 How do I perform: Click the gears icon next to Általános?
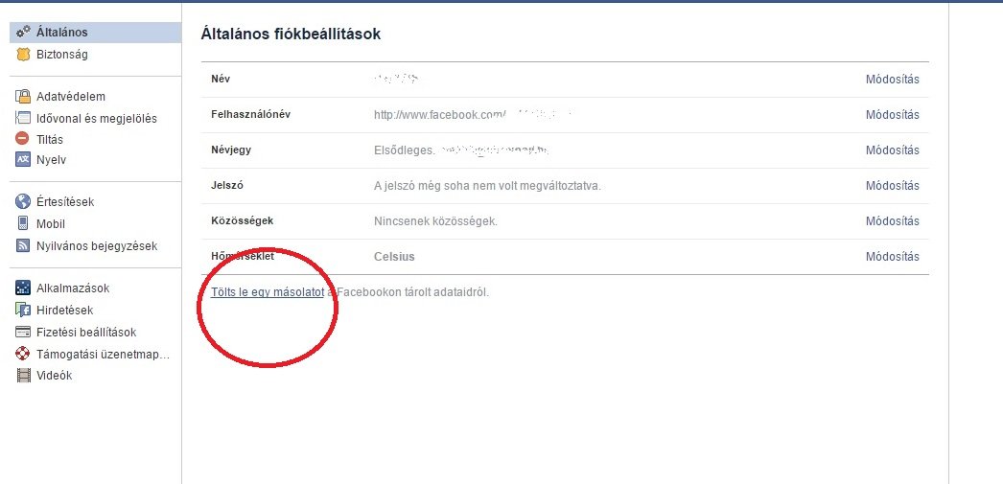(24, 33)
